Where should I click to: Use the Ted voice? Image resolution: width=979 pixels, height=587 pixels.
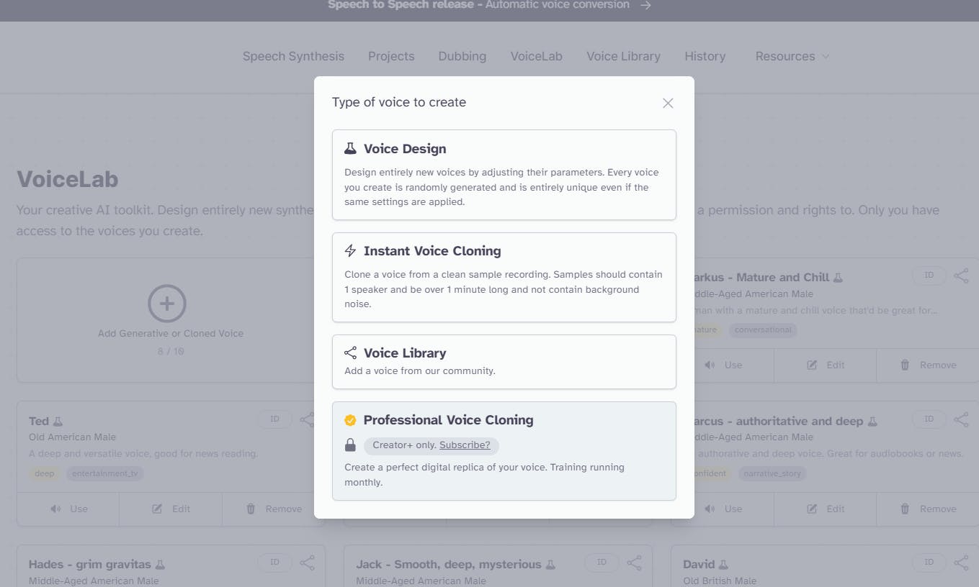click(68, 509)
